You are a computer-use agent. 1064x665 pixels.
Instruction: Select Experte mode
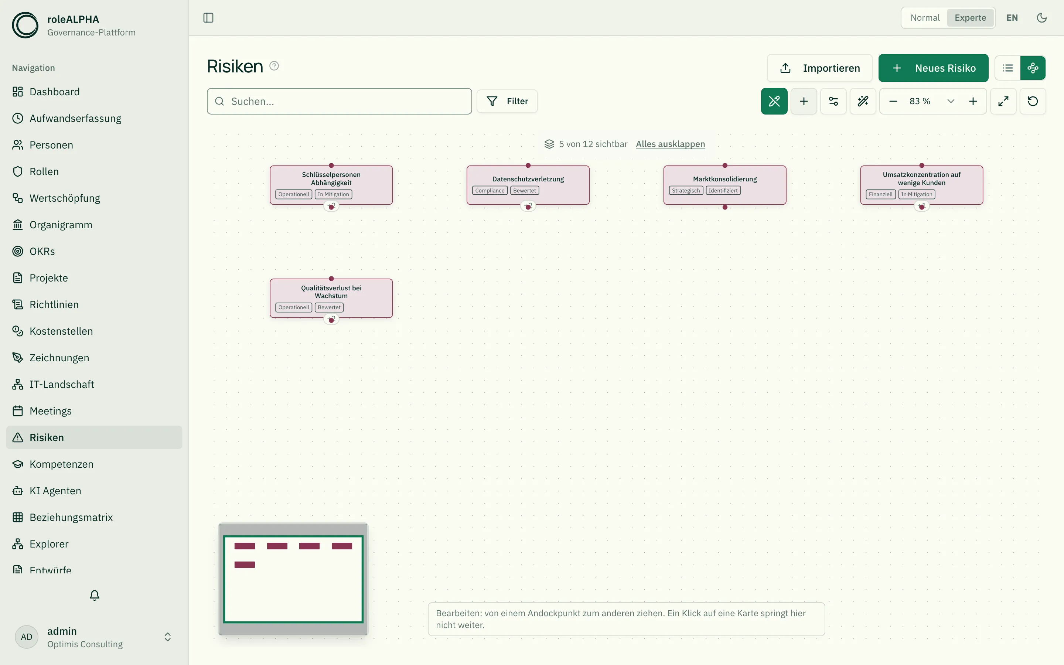coord(971,18)
